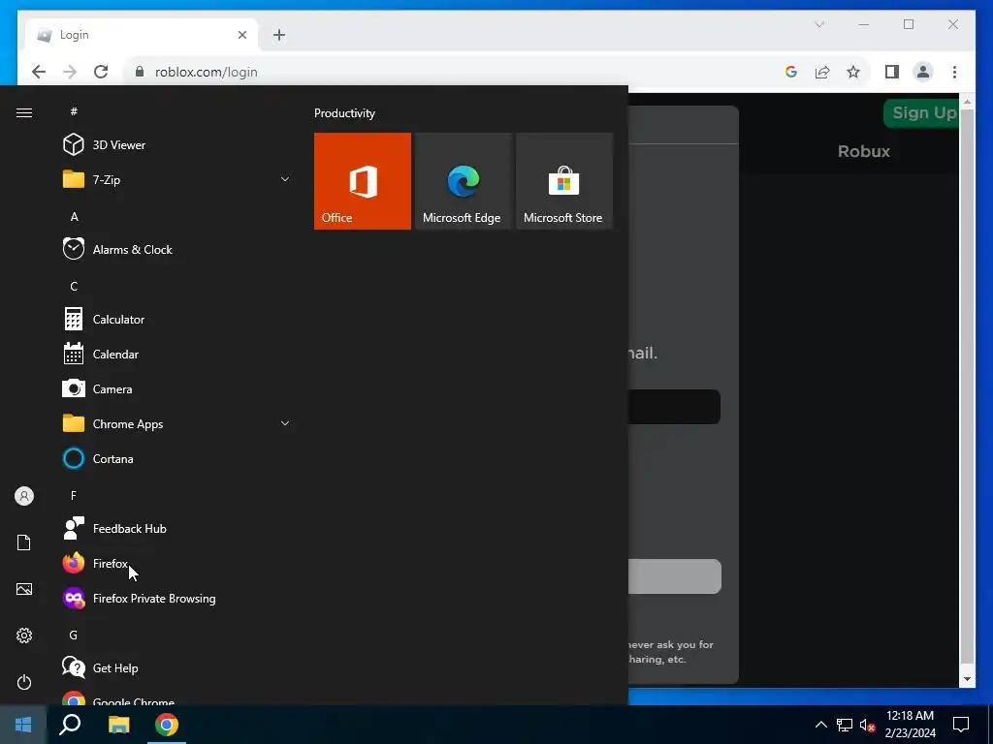Open the tab search dropdown in Chrome
993x744 pixels.
[x=819, y=24]
